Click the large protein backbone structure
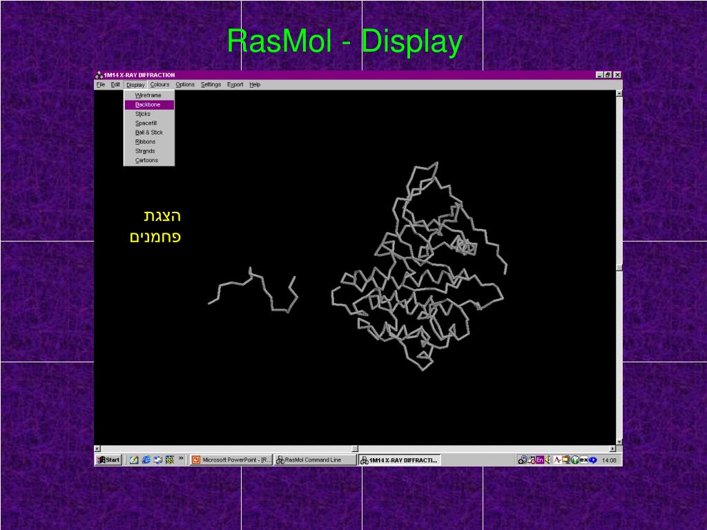 (x=419, y=266)
